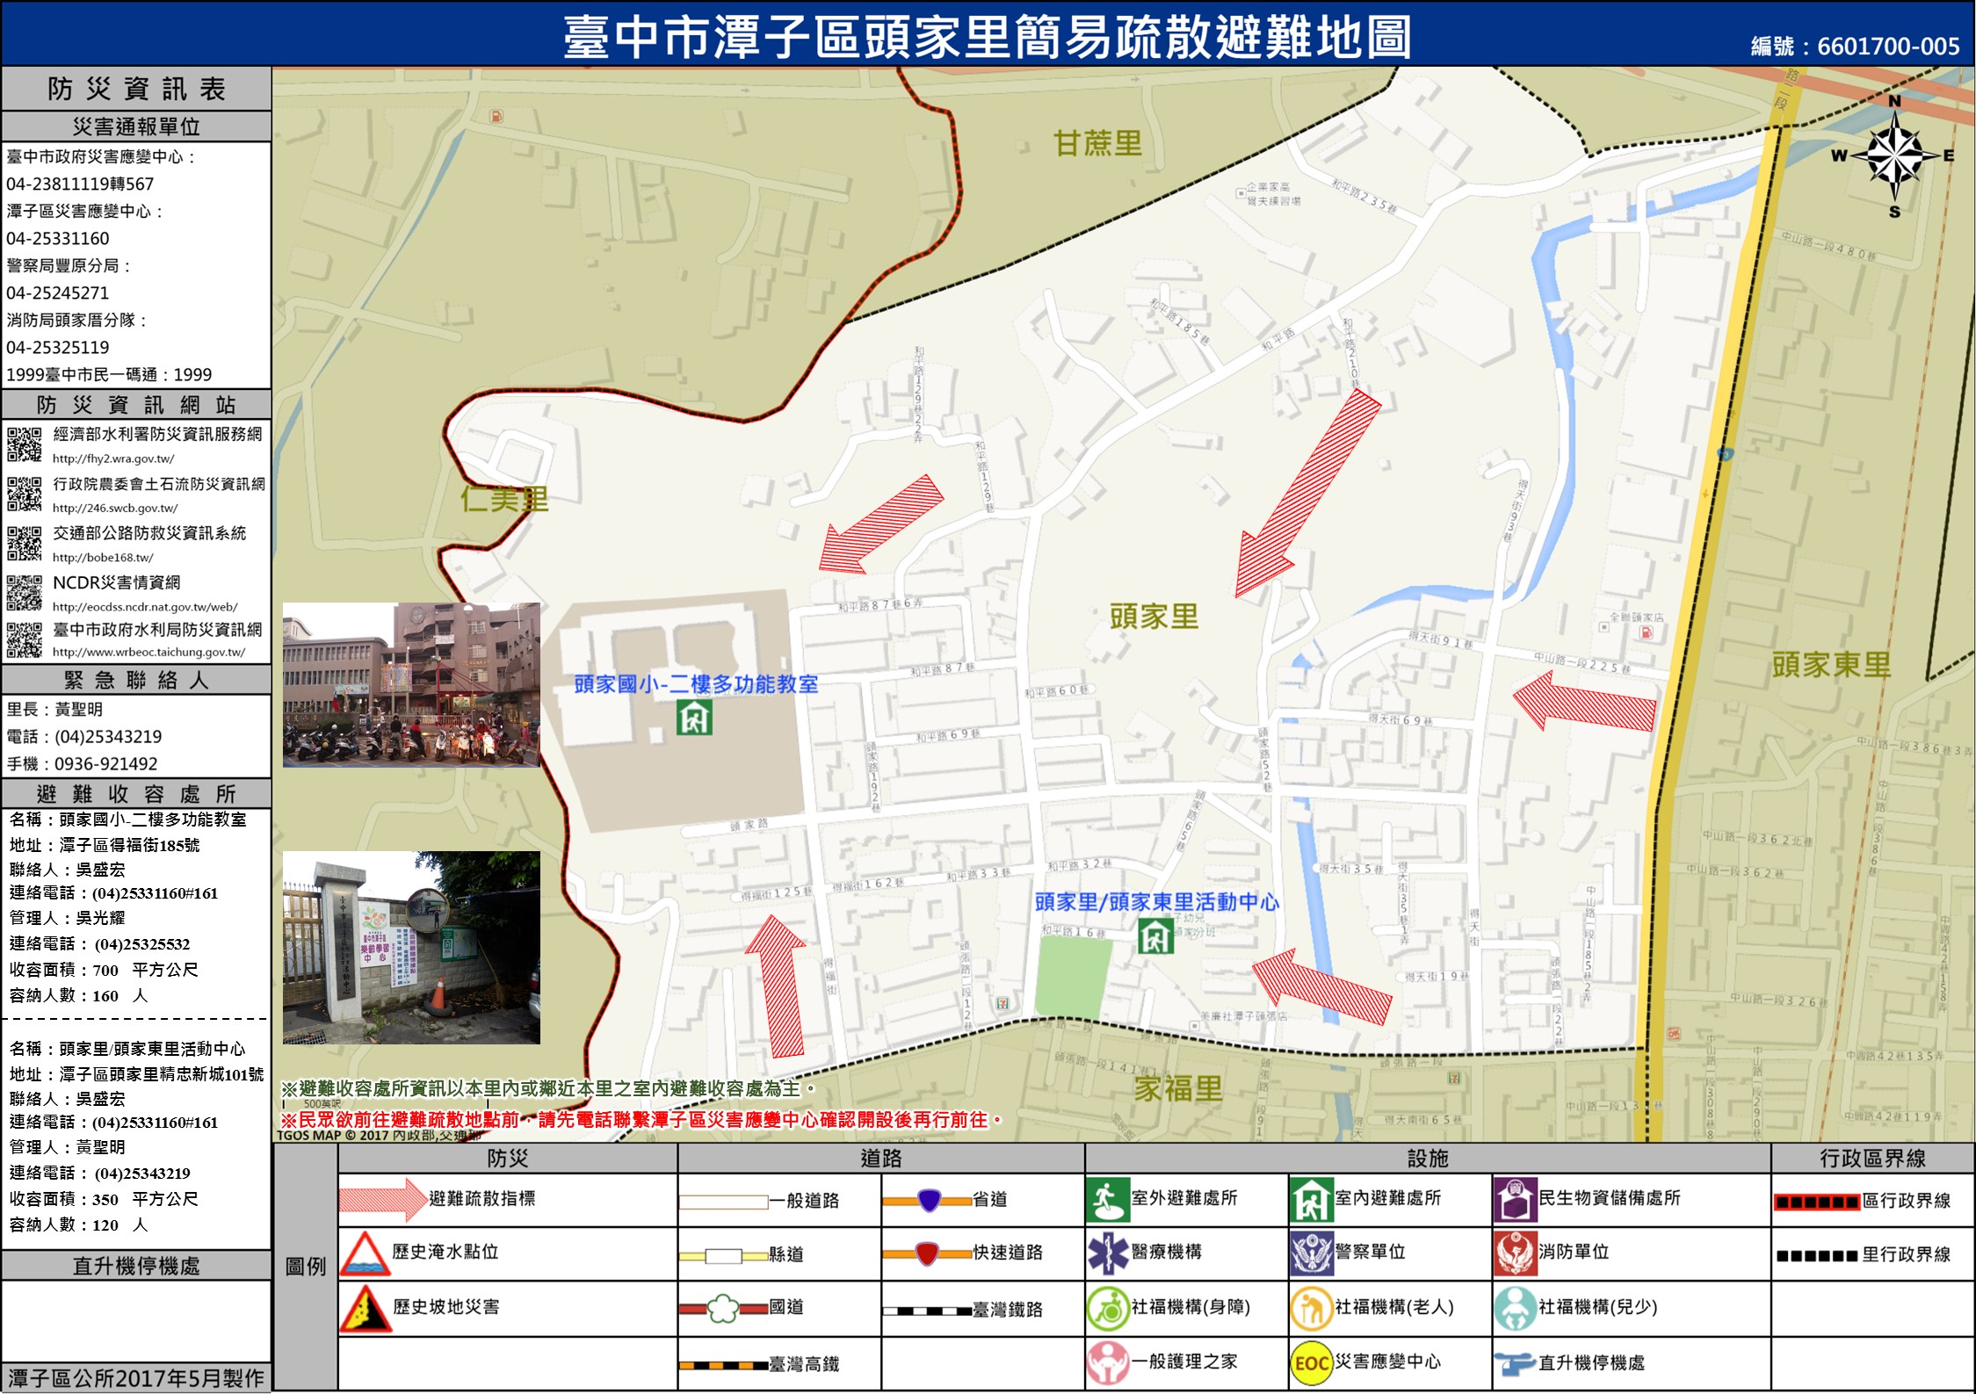The image size is (1976, 1394).
Task: Open the NCDR eocdss.ncdr.nat.gov.tw link
Action: (x=145, y=607)
